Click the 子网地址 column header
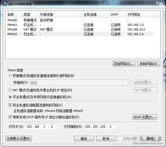166x147 pixels. click(x=139, y=14)
